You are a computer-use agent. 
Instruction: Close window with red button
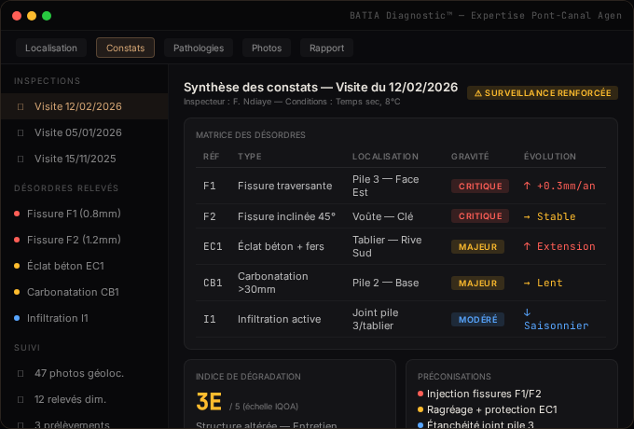(17, 16)
